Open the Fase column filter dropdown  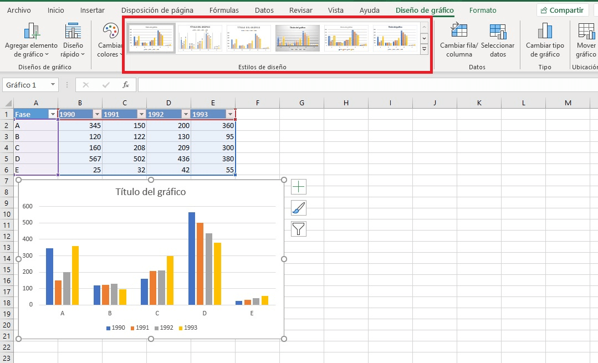[53, 114]
